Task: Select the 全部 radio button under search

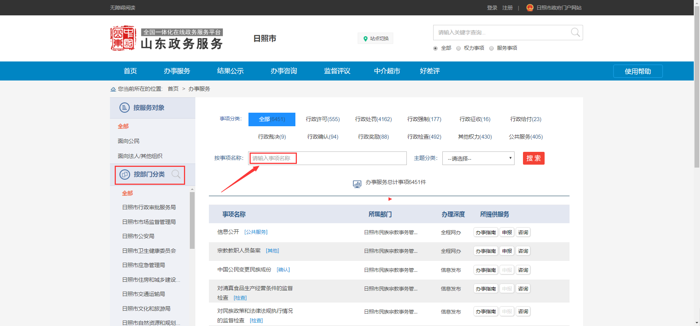Action: click(435, 48)
